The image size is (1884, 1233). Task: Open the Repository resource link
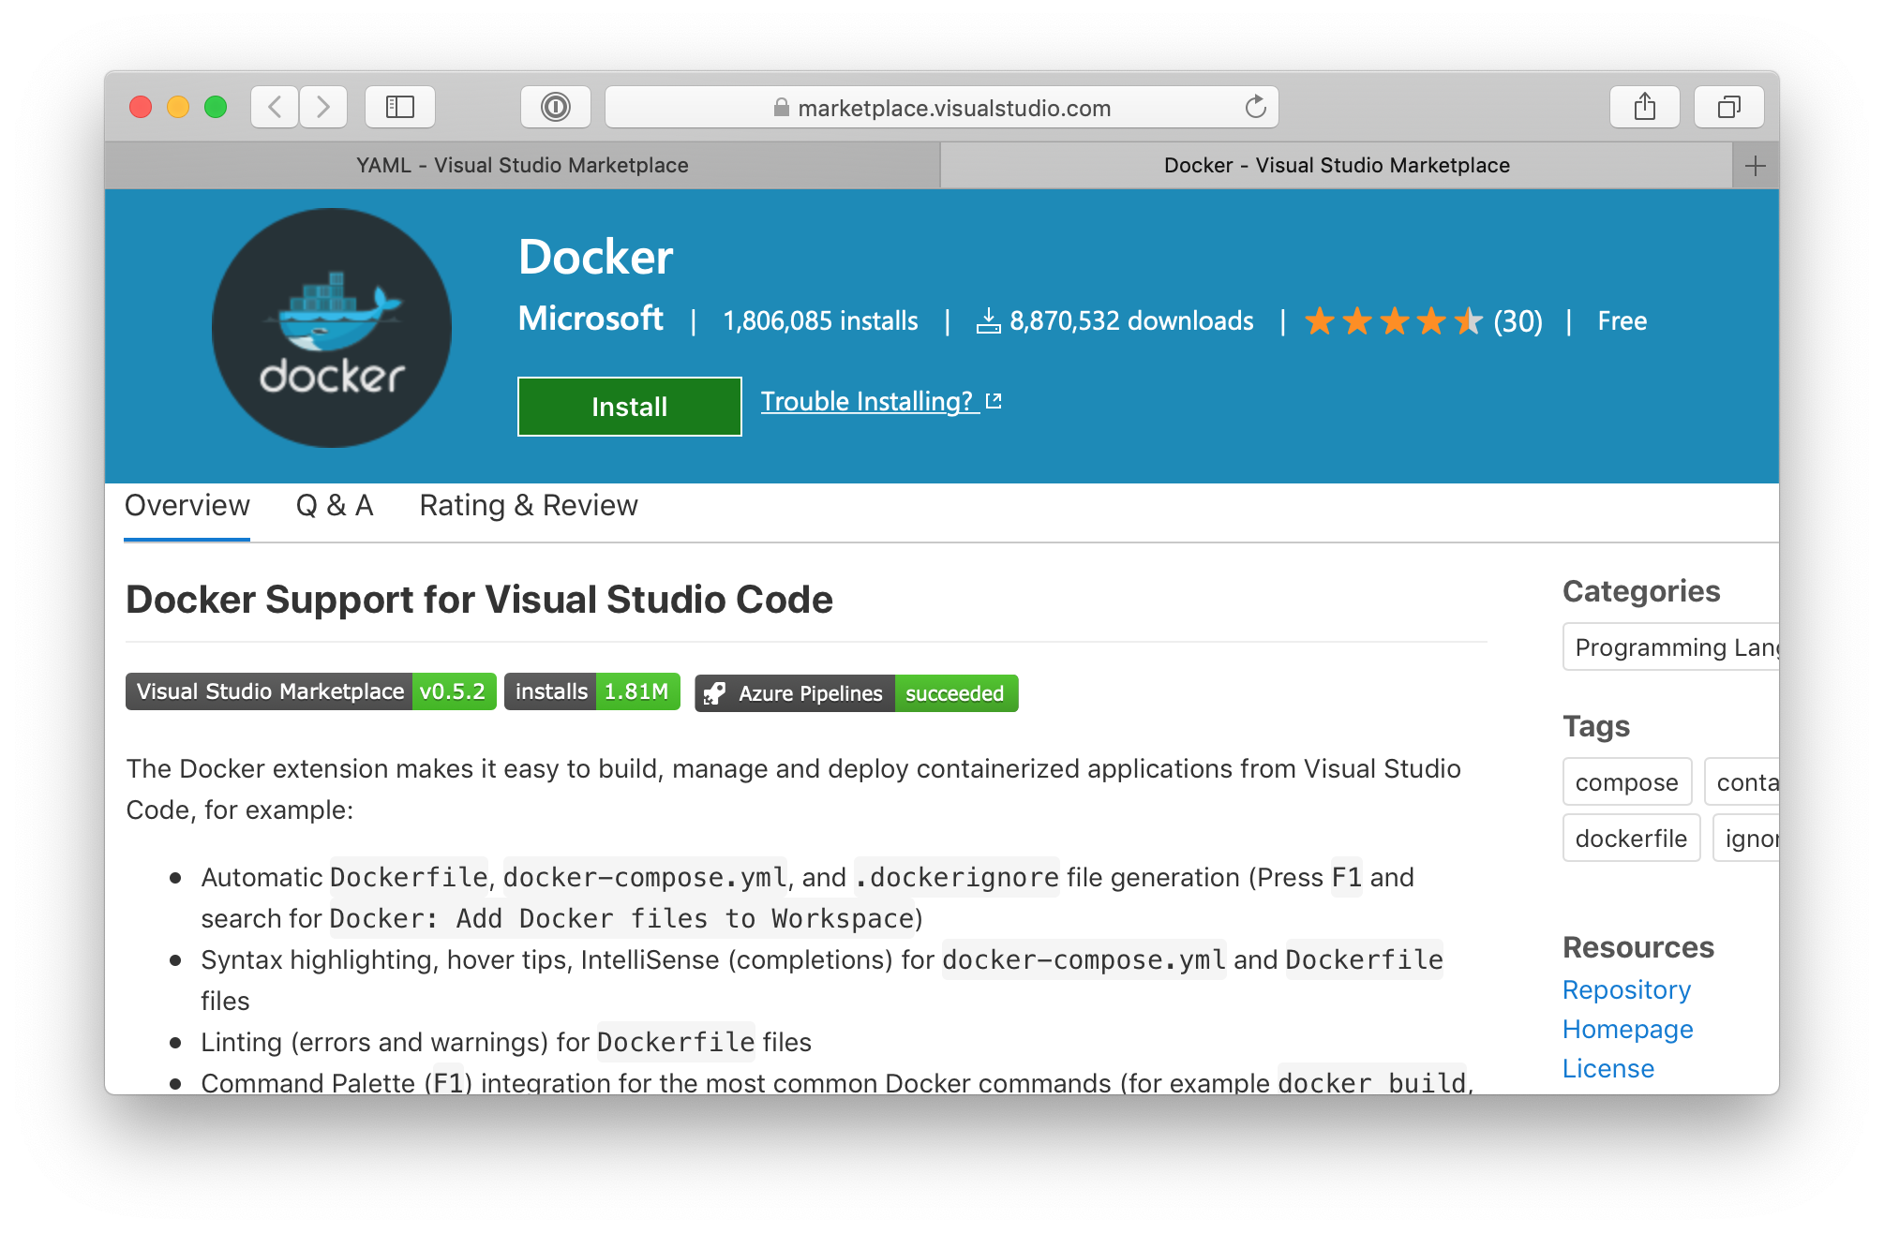(1626, 990)
